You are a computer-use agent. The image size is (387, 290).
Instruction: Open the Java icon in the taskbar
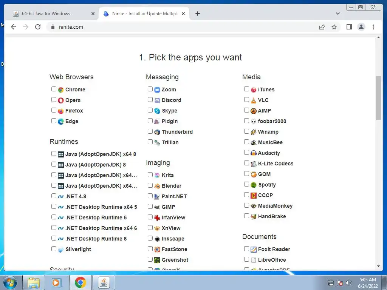click(104, 282)
